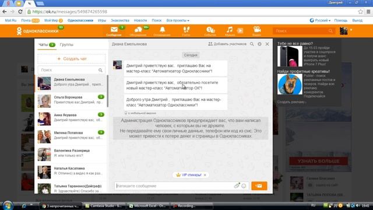
Task: Click the attach paperclip icon in message box
Action: click(237, 185)
